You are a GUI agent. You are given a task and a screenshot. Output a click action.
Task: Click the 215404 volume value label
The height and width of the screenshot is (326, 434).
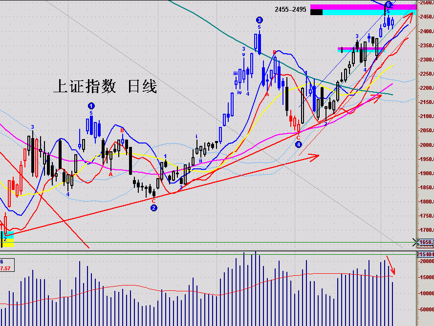(x=425, y=254)
